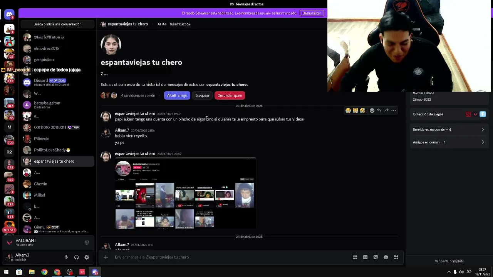Image resolution: width=493 pixels, height=277 pixels.
Task: Forward message with arrow icon
Action: (386, 110)
